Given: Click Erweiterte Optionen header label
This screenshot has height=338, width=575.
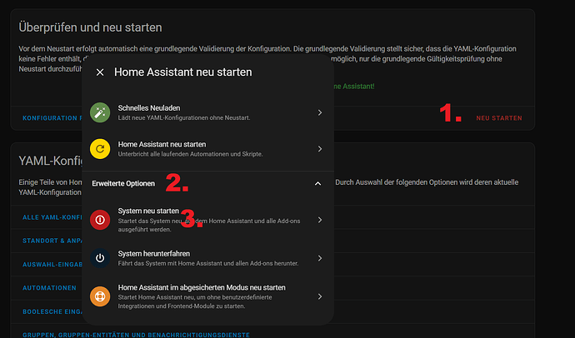Looking at the screenshot, I should (123, 183).
